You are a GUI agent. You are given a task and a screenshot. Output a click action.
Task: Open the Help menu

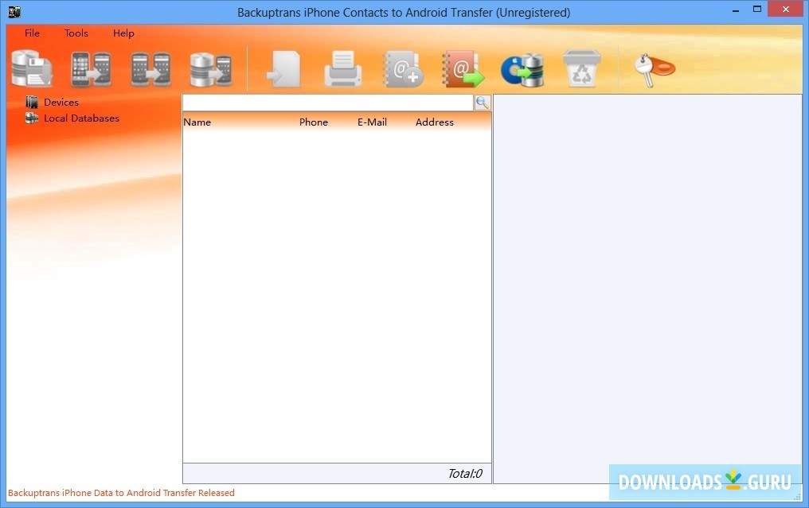(123, 33)
